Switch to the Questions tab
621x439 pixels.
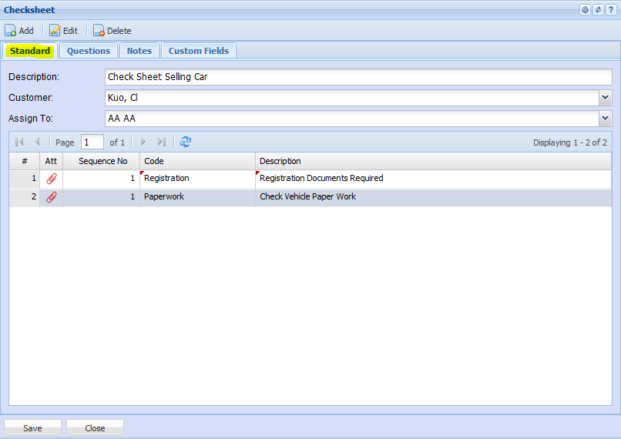tap(89, 51)
